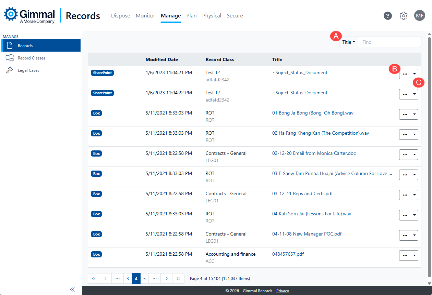Go to the first page of results
The width and height of the screenshot is (432, 295).
point(94,279)
